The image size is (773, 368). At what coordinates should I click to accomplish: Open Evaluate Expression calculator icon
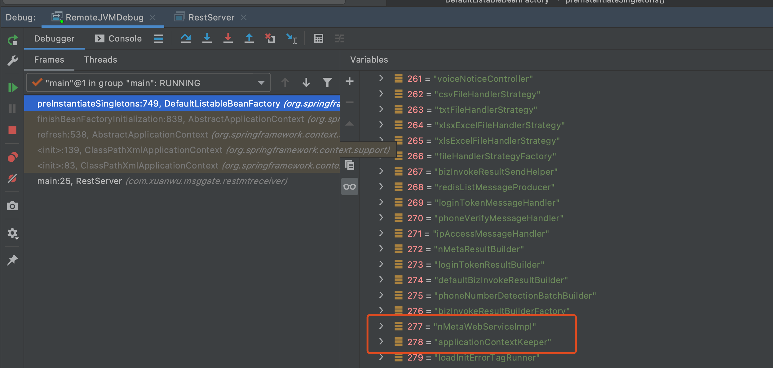319,38
